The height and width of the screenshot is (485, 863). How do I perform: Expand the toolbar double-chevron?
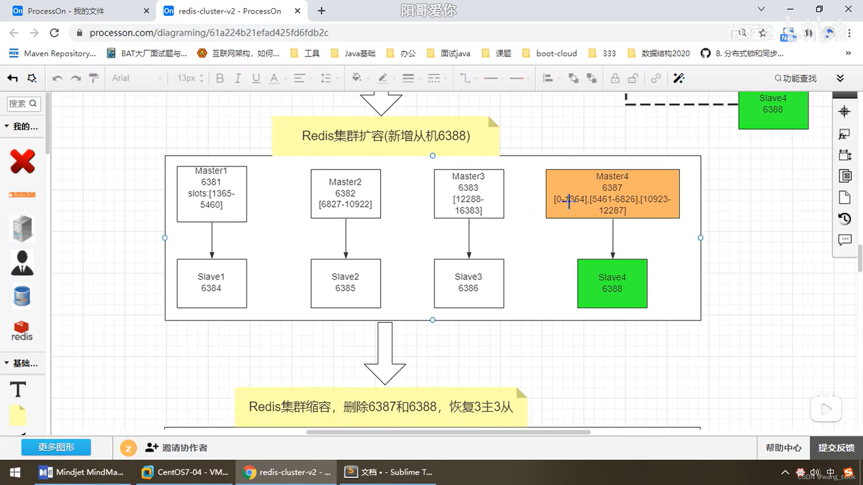coord(840,78)
